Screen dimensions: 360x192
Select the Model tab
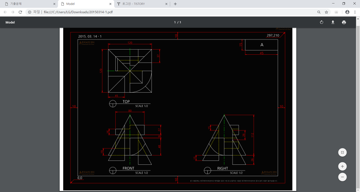86,4
